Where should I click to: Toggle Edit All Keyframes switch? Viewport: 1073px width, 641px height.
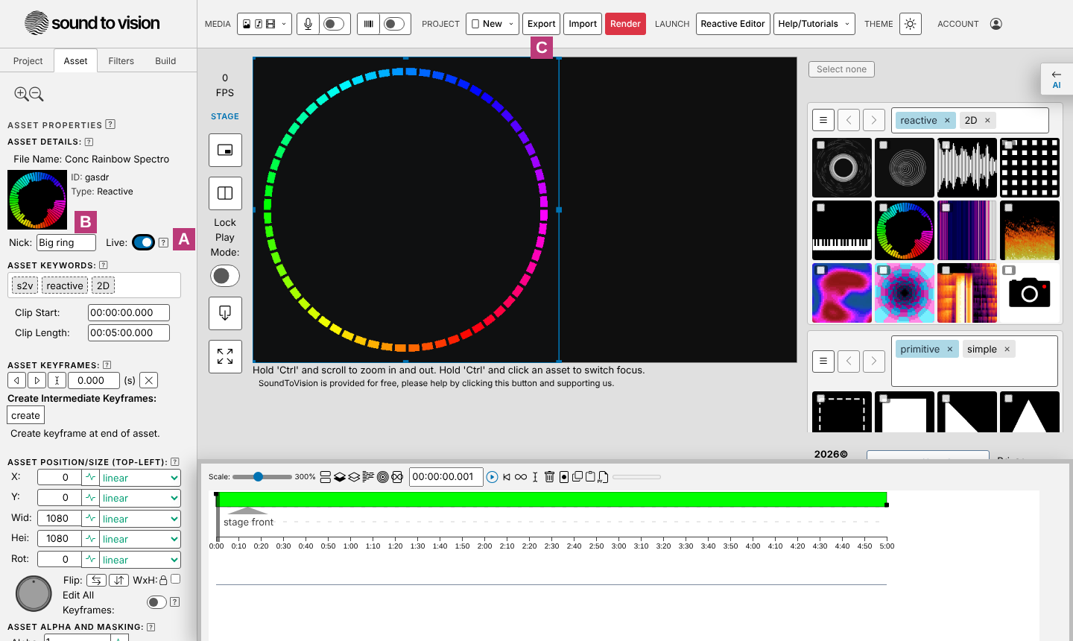pyautogui.click(x=156, y=602)
